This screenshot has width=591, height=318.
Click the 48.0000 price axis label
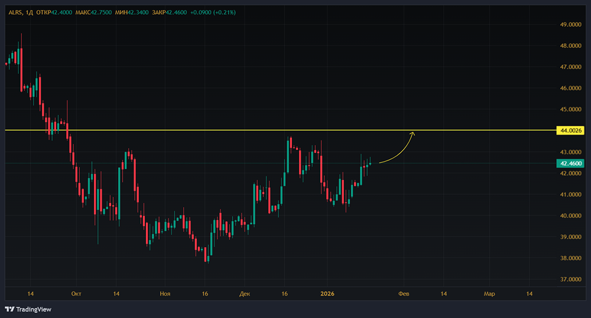click(571, 45)
